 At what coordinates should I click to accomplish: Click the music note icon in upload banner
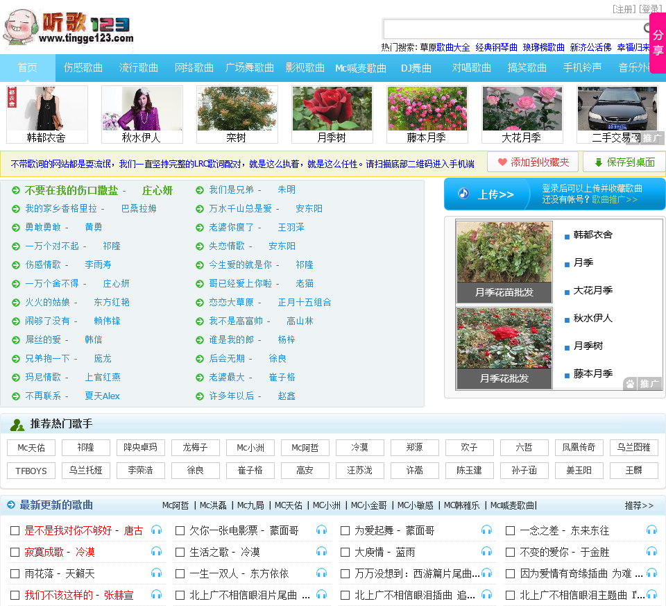463,194
